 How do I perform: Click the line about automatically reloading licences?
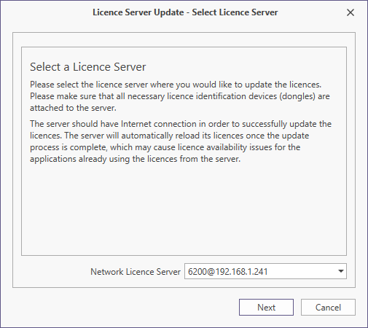(x=170, y=136)
